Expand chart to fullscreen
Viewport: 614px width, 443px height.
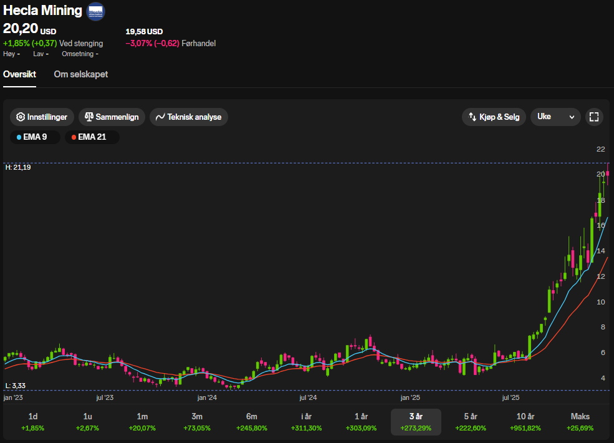[594, 117]
